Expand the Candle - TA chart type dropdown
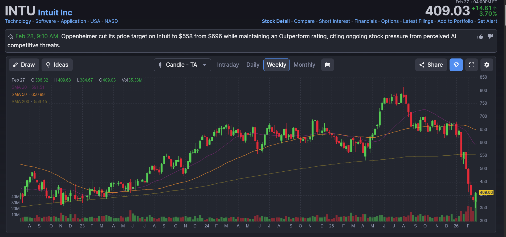The height and width of the screenshot is (237, 506). pos(182,65)
